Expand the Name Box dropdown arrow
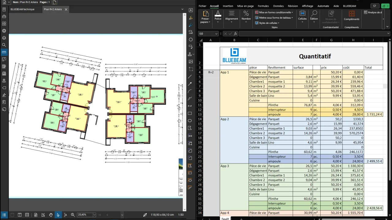This screenshot has width=392, height=220. coord(216,34)
